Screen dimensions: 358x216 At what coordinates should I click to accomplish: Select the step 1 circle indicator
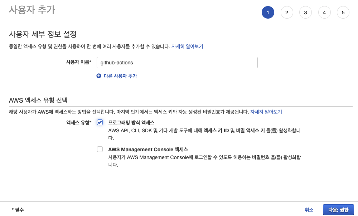(x=268, y=13)
